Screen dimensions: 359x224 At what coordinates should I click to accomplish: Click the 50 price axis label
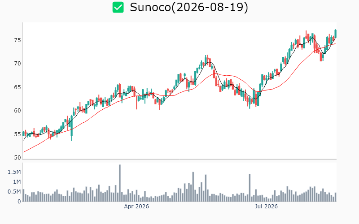(18, 158)
